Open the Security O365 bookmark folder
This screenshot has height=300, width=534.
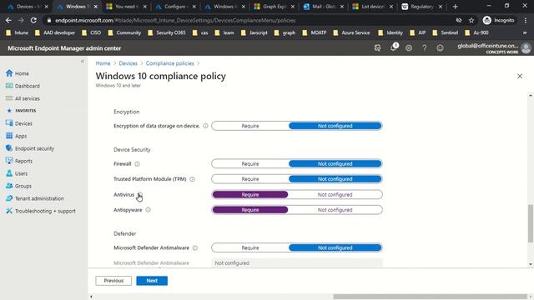[x=167, y=32]
